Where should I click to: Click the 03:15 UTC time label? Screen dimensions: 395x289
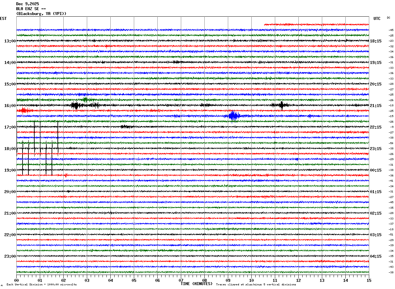tap(376, 235)
